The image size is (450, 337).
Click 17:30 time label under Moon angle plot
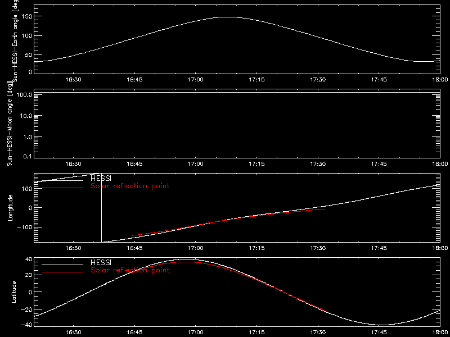pos(318,164)
